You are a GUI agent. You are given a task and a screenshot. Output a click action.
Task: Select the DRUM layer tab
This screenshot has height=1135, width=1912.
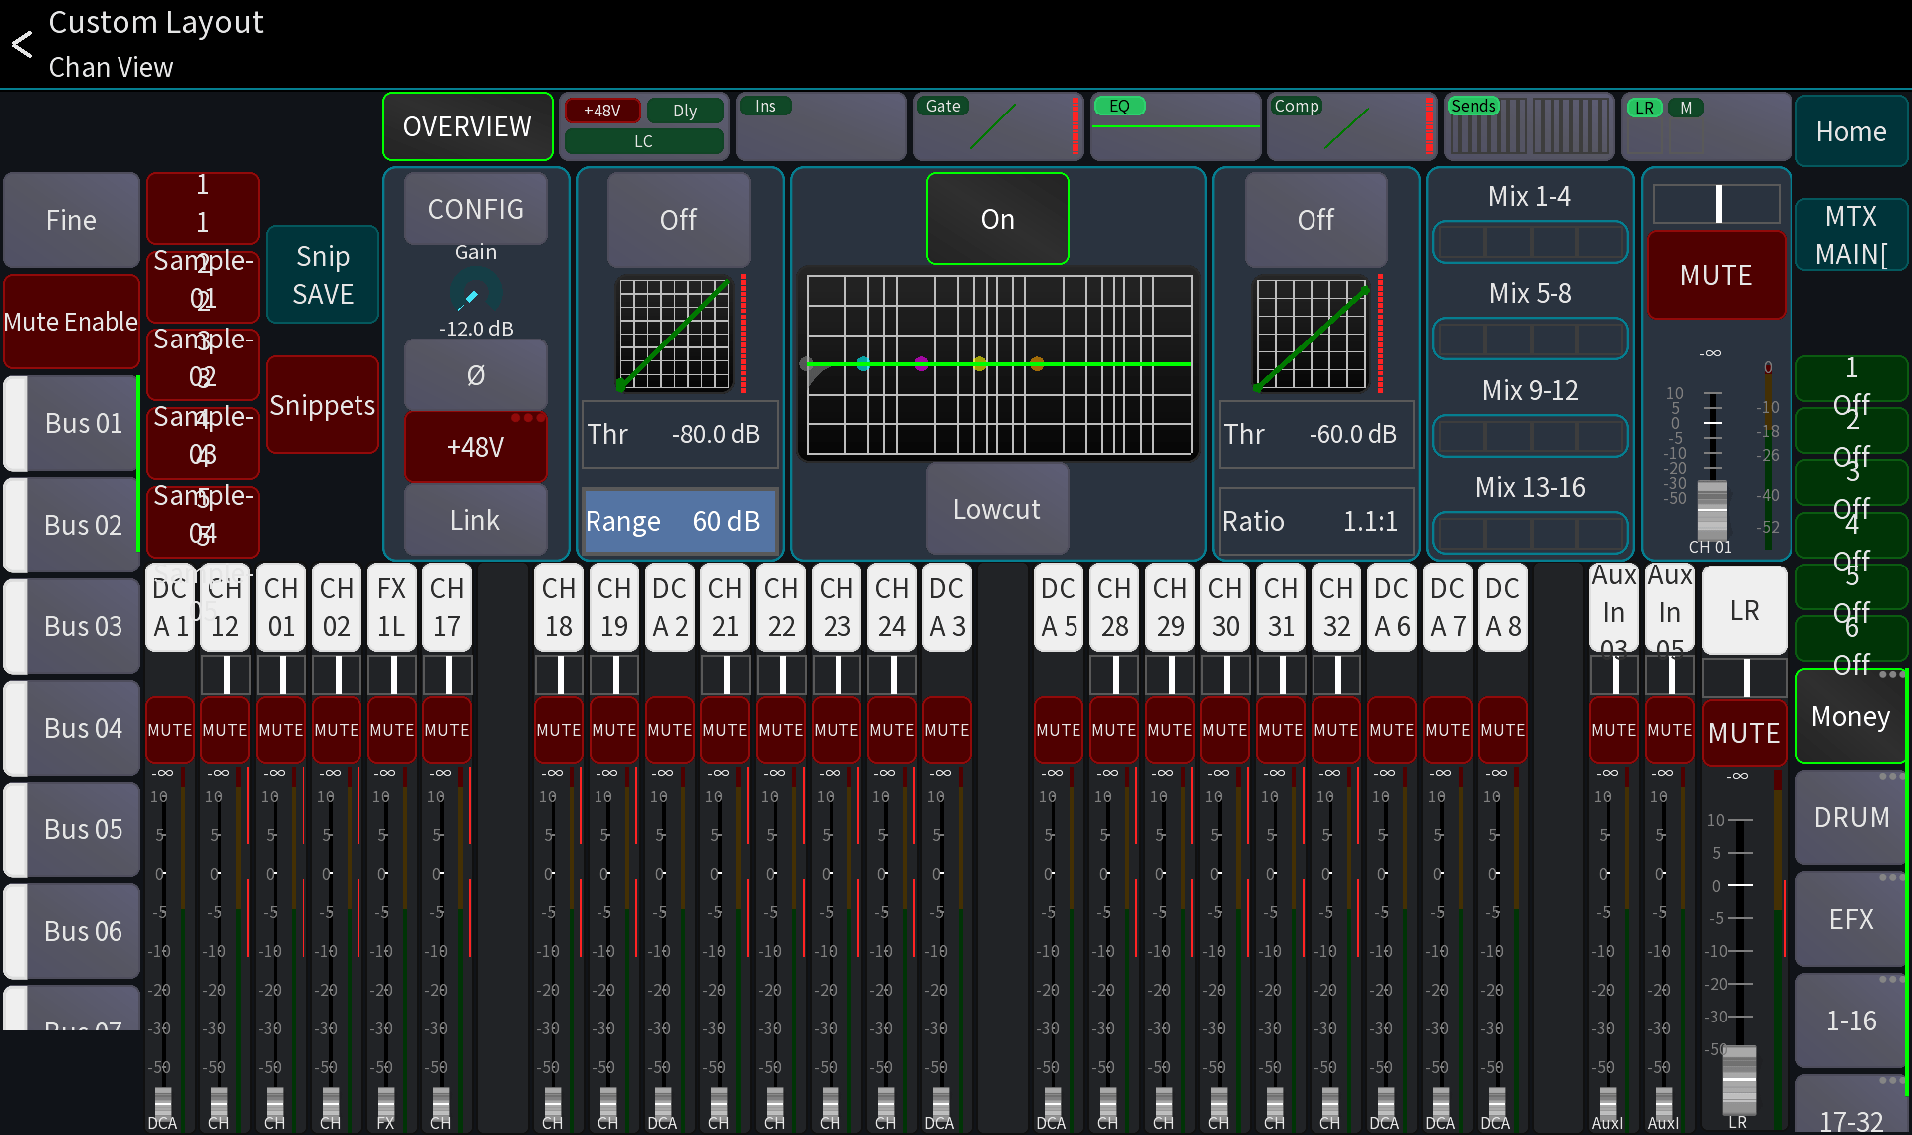point(1850,818)
